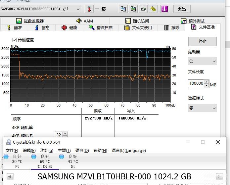Switch to the 健康 health tab
Viewport: 230px width, 185px height.
tap(69, 27)
